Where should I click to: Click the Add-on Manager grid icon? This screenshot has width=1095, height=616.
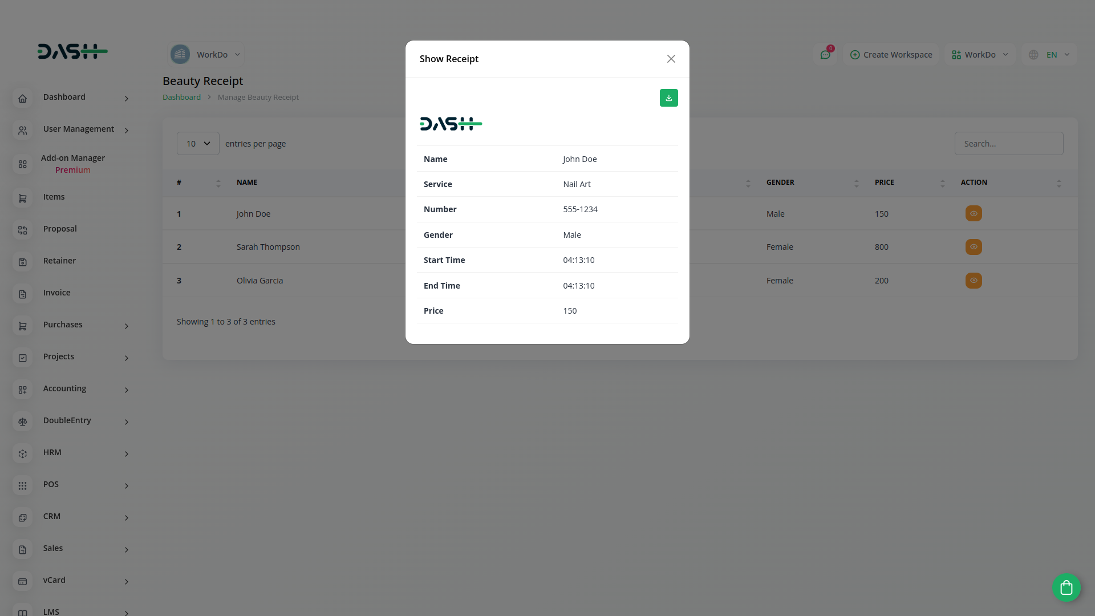coord(23,164)
